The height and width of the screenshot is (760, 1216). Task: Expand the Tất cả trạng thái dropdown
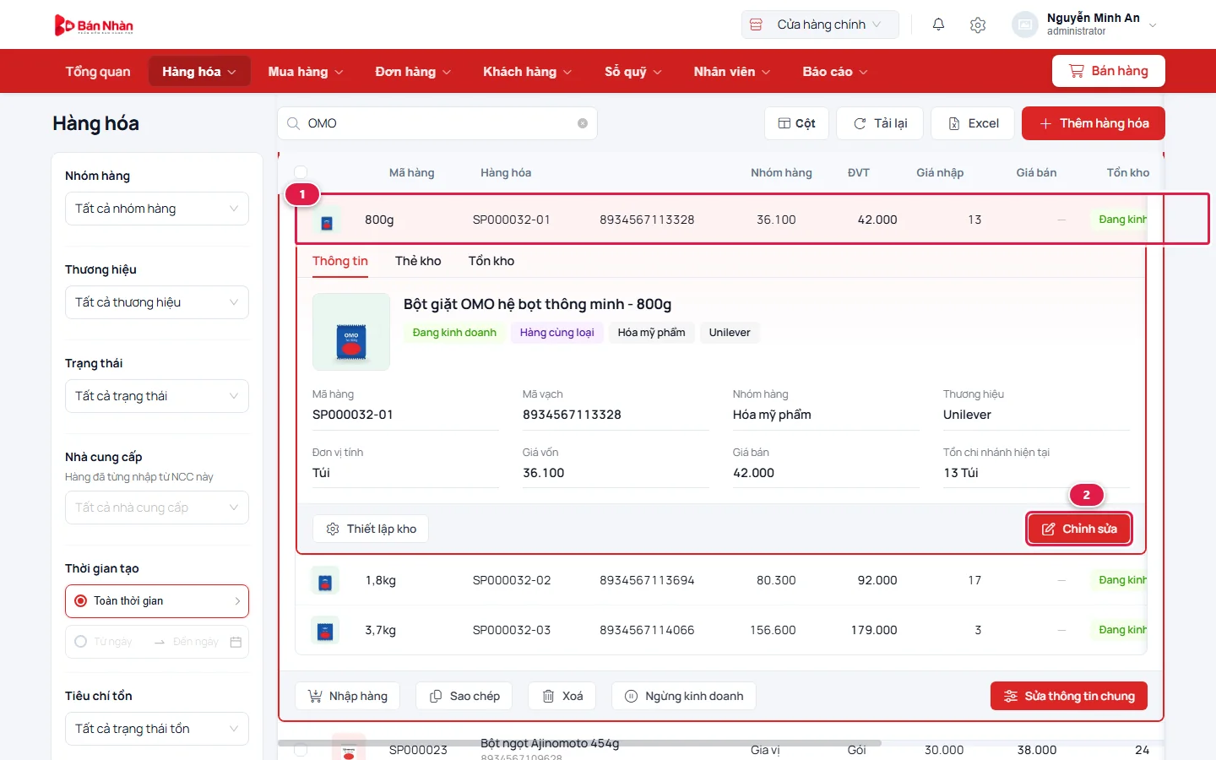tap(157, 396)
